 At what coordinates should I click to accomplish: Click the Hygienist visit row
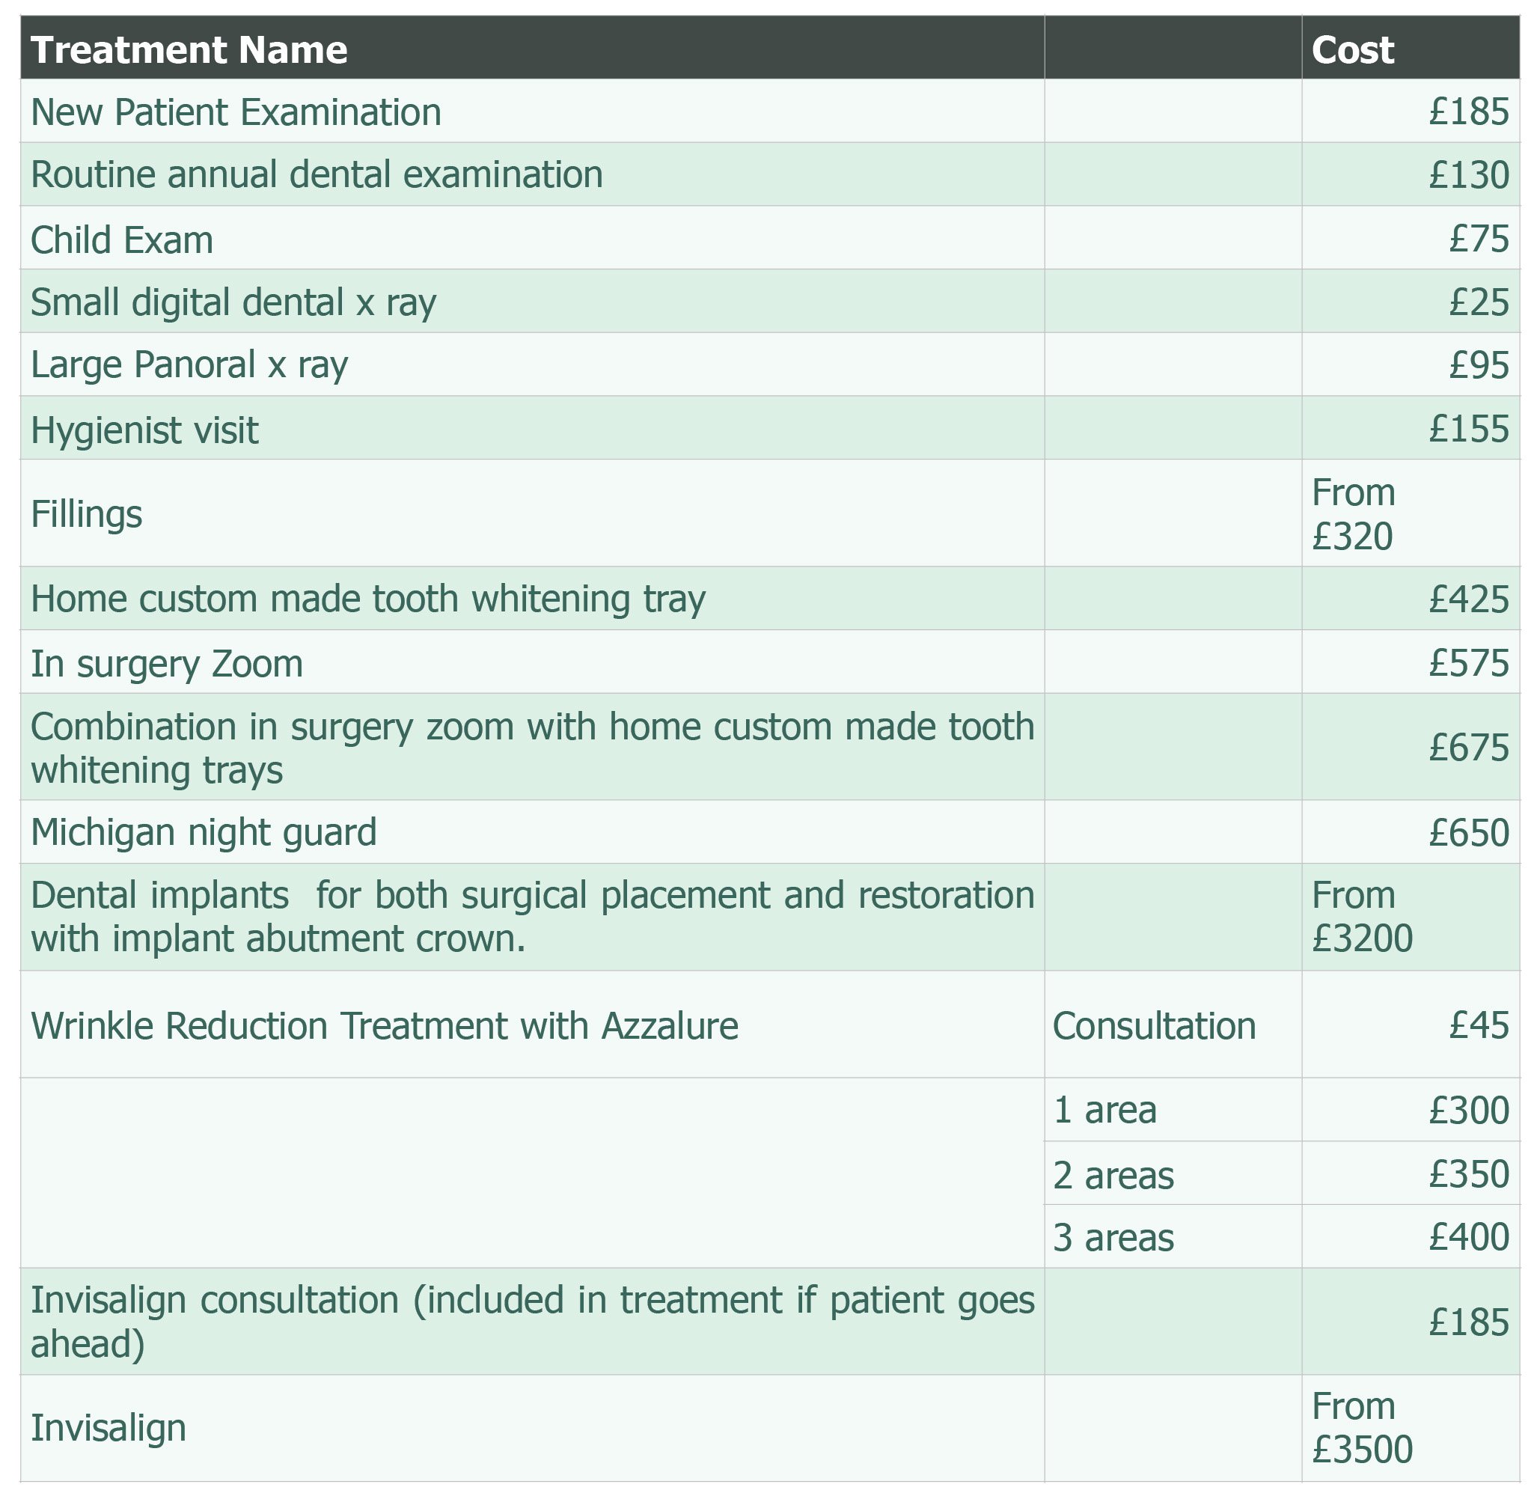point(769,428)
